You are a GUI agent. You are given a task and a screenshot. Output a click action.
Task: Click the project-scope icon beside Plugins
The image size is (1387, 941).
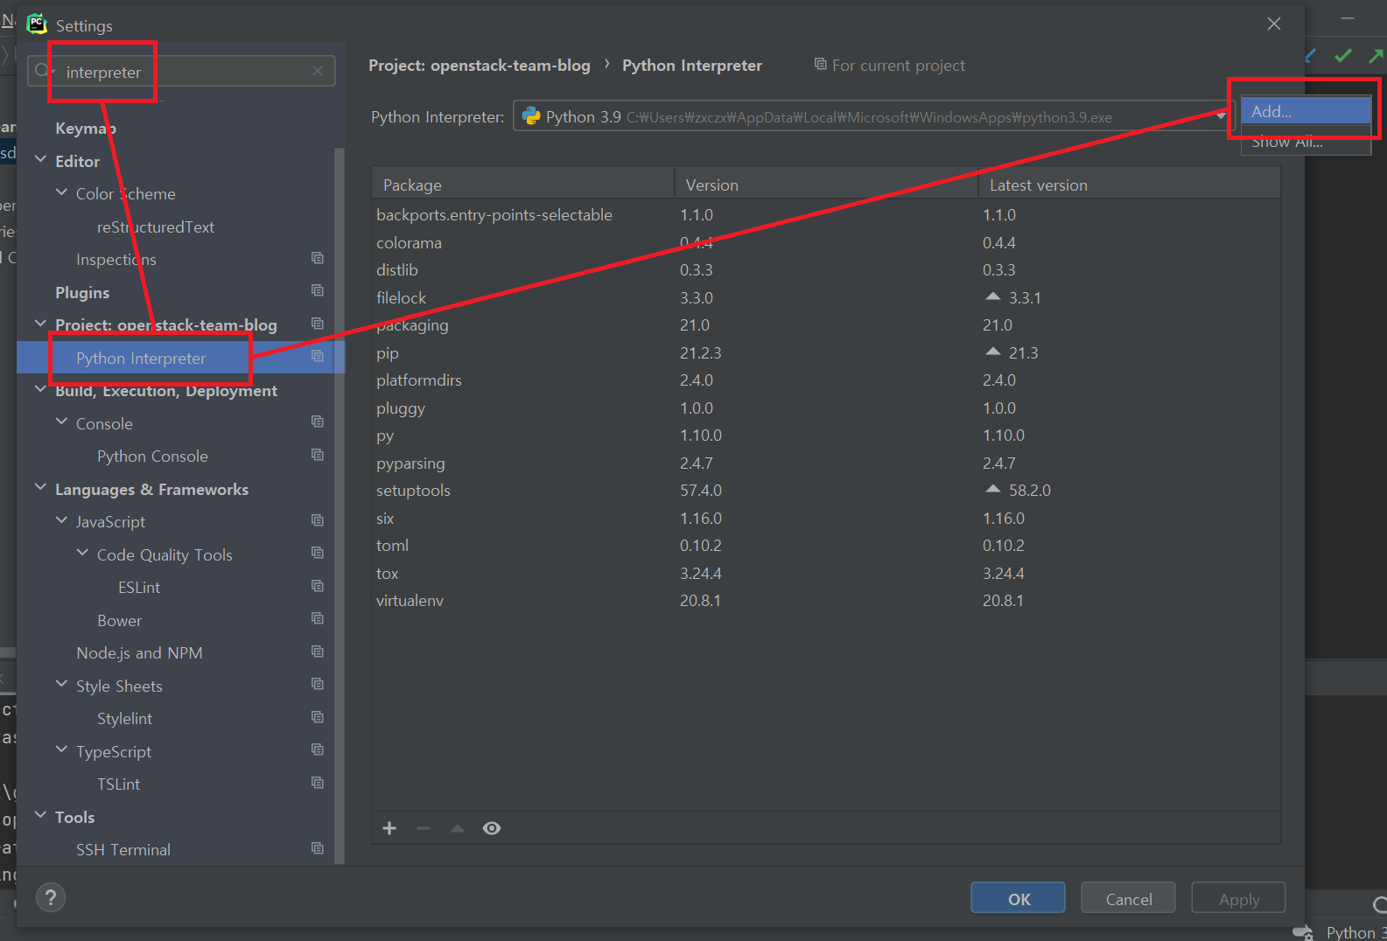318,290
